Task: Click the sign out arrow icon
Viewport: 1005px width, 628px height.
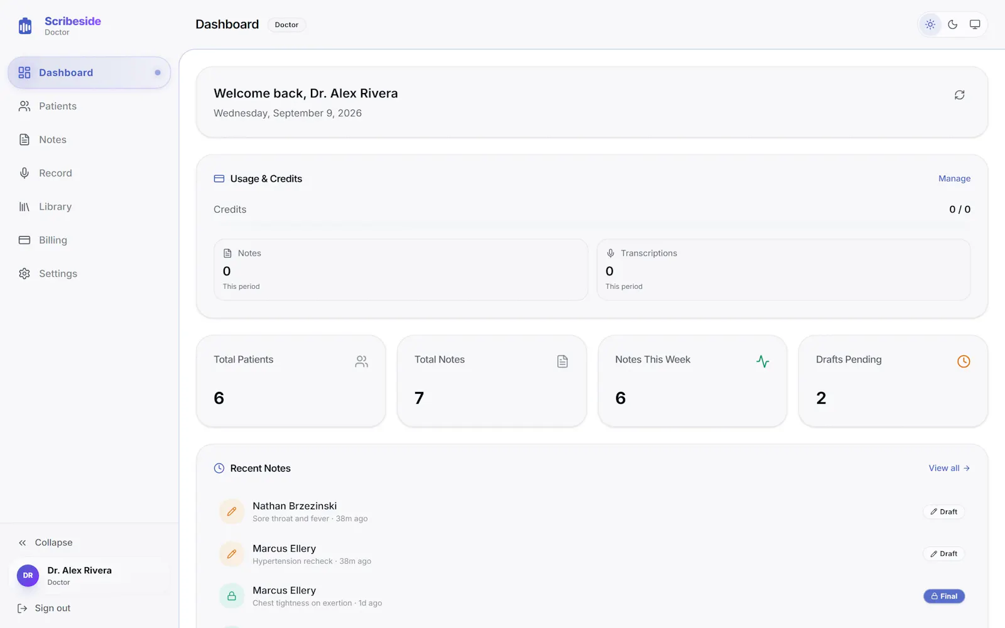Action: 23,608
